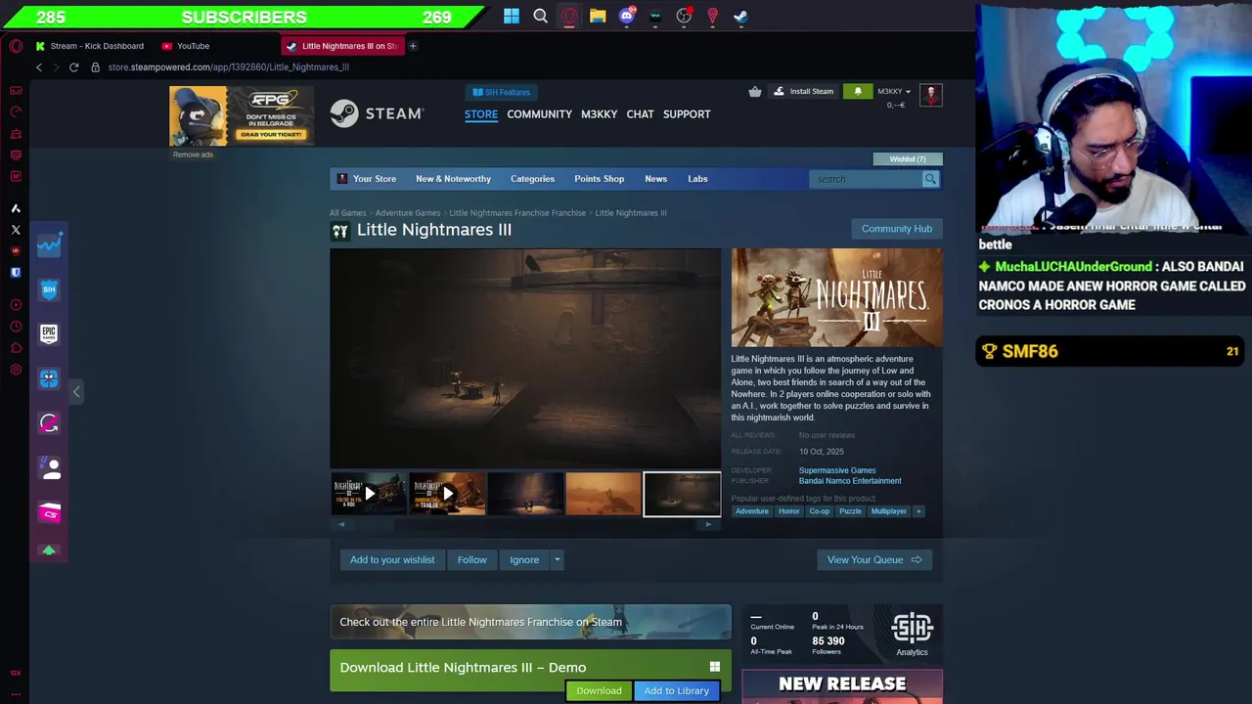The width and height of the screenshot is (1252, 704).
Task: Open the user avatar in Steam header
Action: point(930,94)
